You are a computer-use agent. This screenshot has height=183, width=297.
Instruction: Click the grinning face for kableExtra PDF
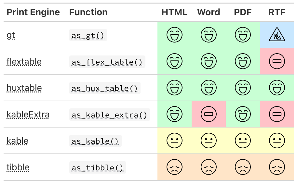(x=243, y=114)
